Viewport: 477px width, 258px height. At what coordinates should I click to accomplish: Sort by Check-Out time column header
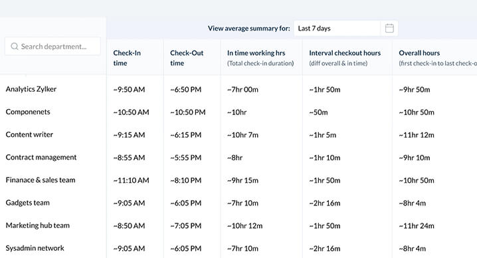pos(187,58)
